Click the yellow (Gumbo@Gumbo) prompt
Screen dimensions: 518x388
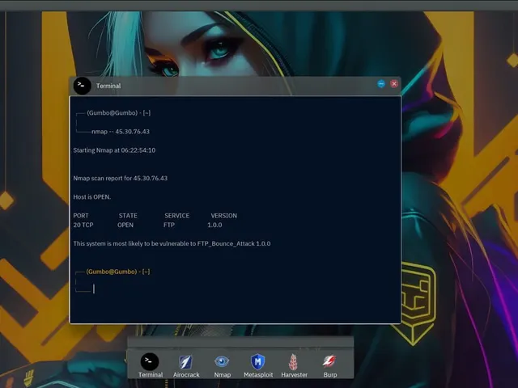click(118, 272)
